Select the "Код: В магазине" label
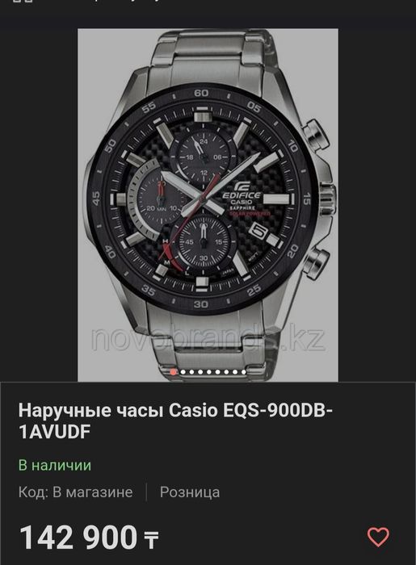Viewport: 416px width, 565px height. coord(76,492)
